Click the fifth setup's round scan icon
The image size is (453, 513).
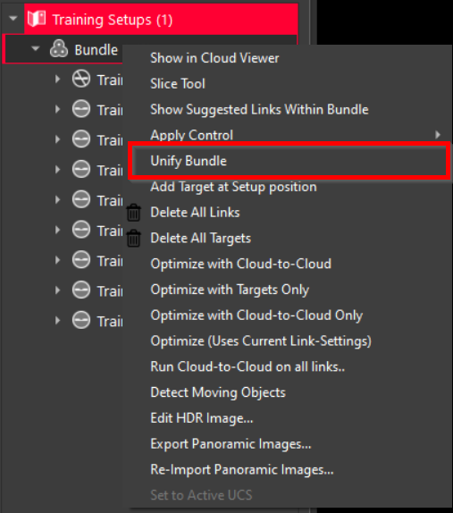pos(81,199)
